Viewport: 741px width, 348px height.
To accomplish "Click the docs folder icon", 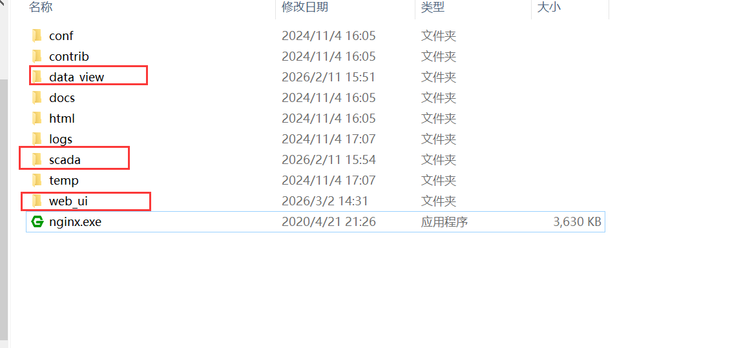I will tap(37, 97).
